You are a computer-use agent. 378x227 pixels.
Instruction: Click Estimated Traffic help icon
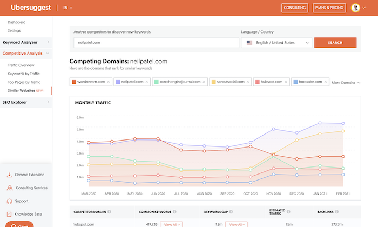coord(288,212)
